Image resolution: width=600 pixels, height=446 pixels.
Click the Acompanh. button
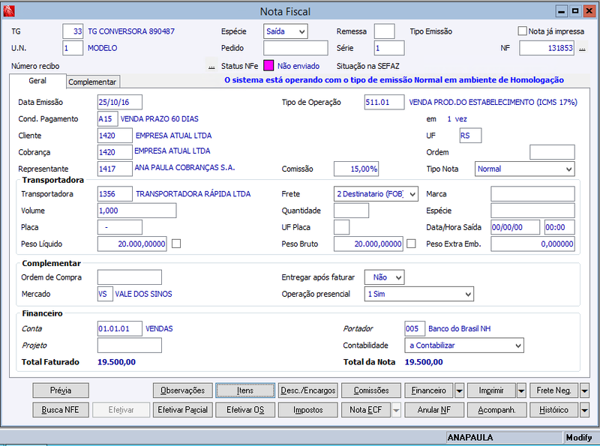point(497,410)
